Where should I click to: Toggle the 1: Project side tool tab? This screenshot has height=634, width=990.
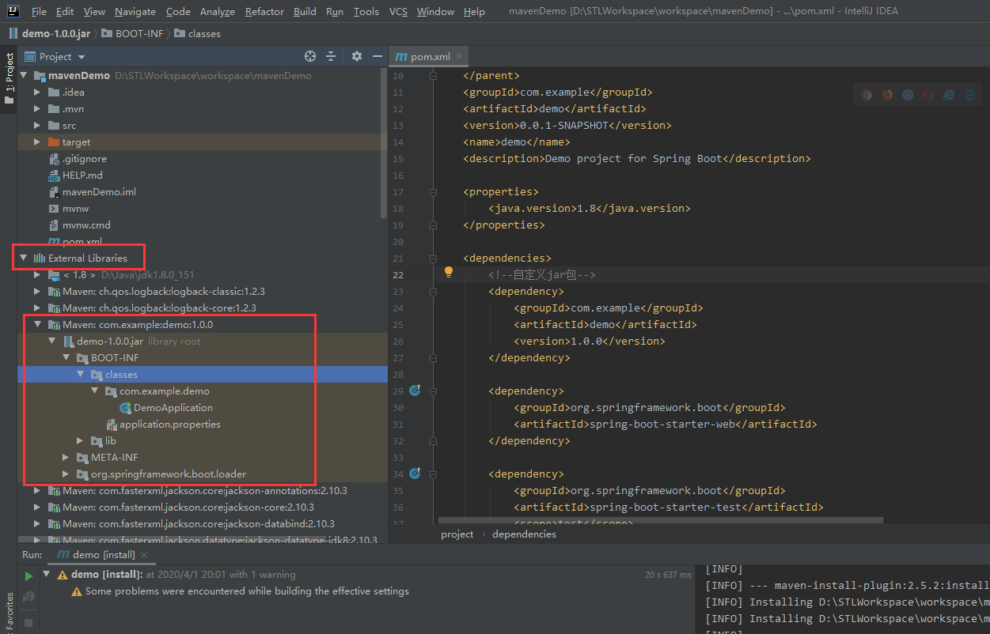click(9, 79)
